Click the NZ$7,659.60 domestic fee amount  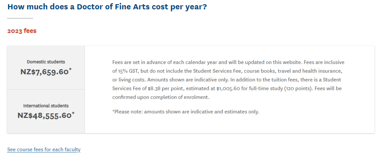44,72
